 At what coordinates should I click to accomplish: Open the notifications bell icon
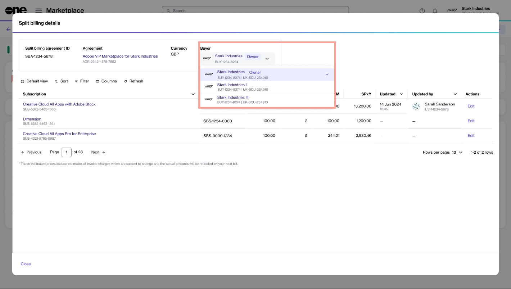tap(435, 11)
